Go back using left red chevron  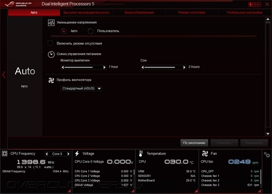pyautogui.click(x=4, y=75)
